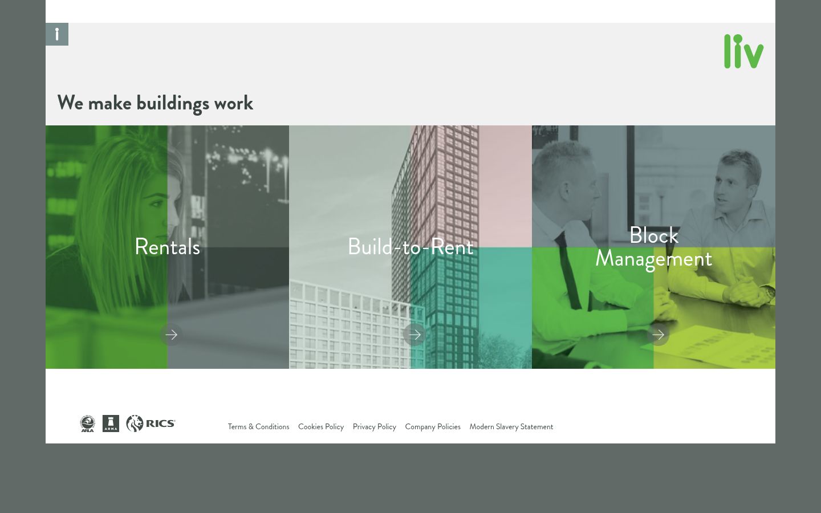Click the ARMA accreditation logo
The height and width of the screenshot is (513, 821).
pos(111,424)
